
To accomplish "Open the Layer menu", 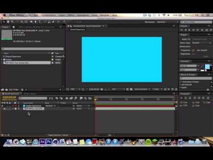I will (x=62, y=15).
